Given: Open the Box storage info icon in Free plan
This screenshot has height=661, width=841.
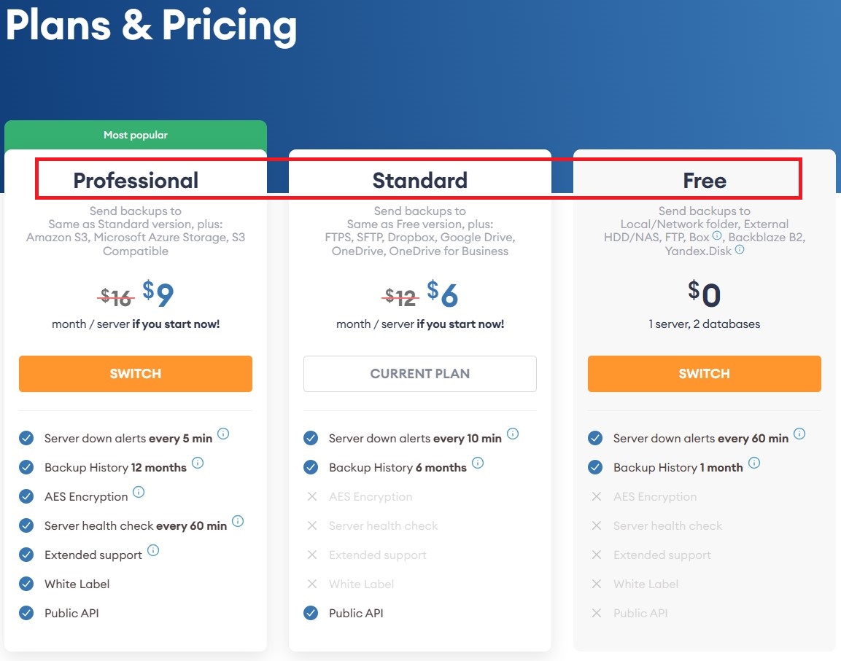Looking at the screenshot, I should [x=716, y=235].
